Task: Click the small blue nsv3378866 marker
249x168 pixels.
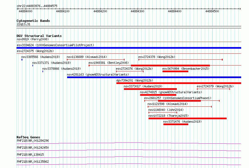Action: pos(43,71)
